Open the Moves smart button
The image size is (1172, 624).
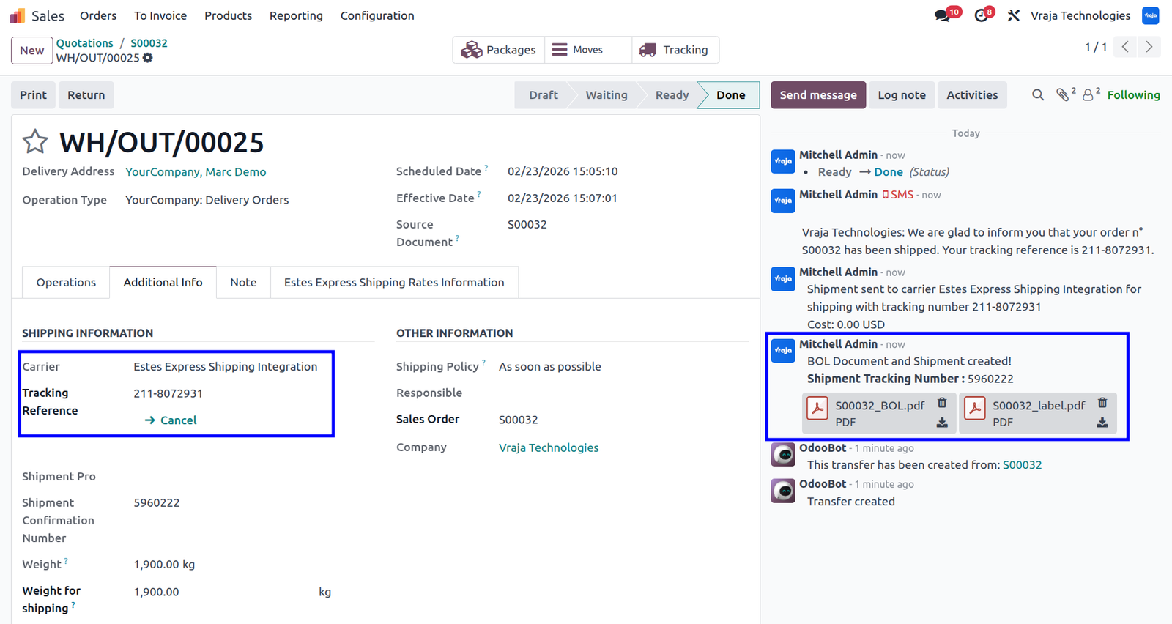(588, 50)
